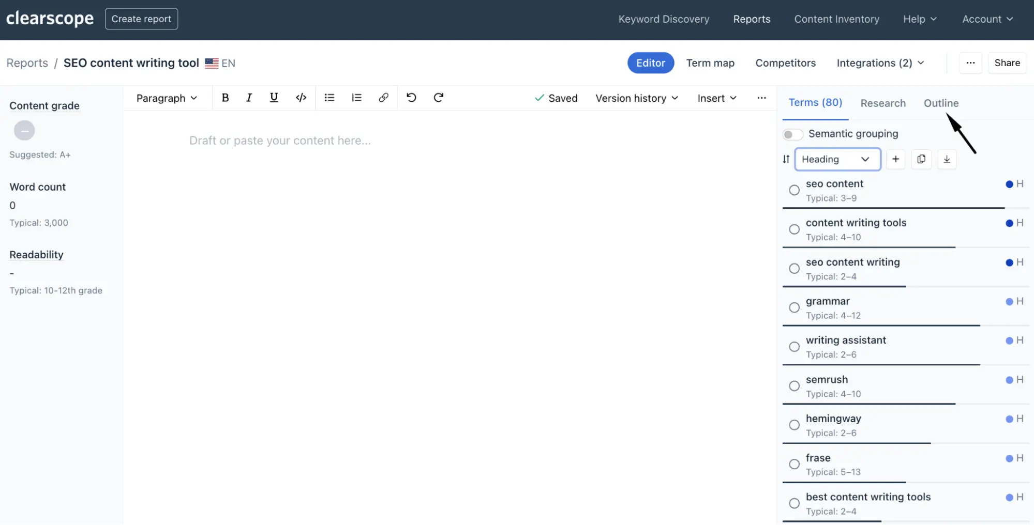Screen dimensions: 1034x525
Task: Click the heading indicator dot for "seo content"
Action: point(1009,184)
